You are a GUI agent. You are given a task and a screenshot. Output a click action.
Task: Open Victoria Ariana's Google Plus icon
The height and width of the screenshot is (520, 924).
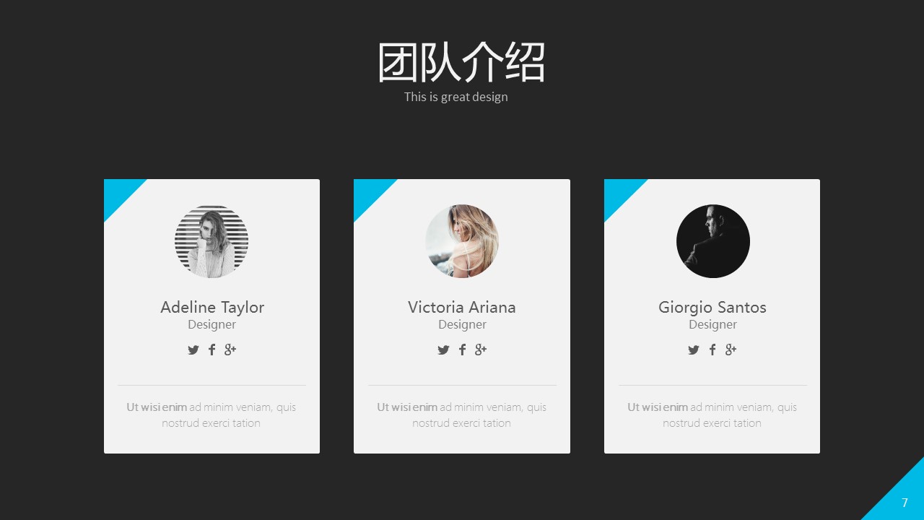point(481,350)
